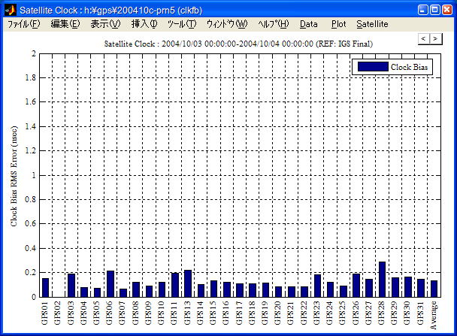
Task: Click the MATLAB icon in title bar
Action: (10, 9)
